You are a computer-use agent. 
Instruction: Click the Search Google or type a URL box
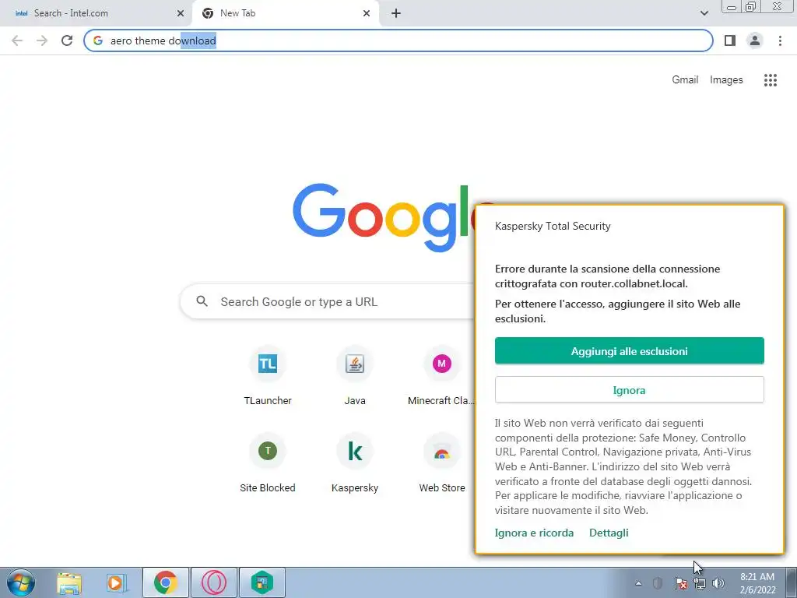[328, 301]
